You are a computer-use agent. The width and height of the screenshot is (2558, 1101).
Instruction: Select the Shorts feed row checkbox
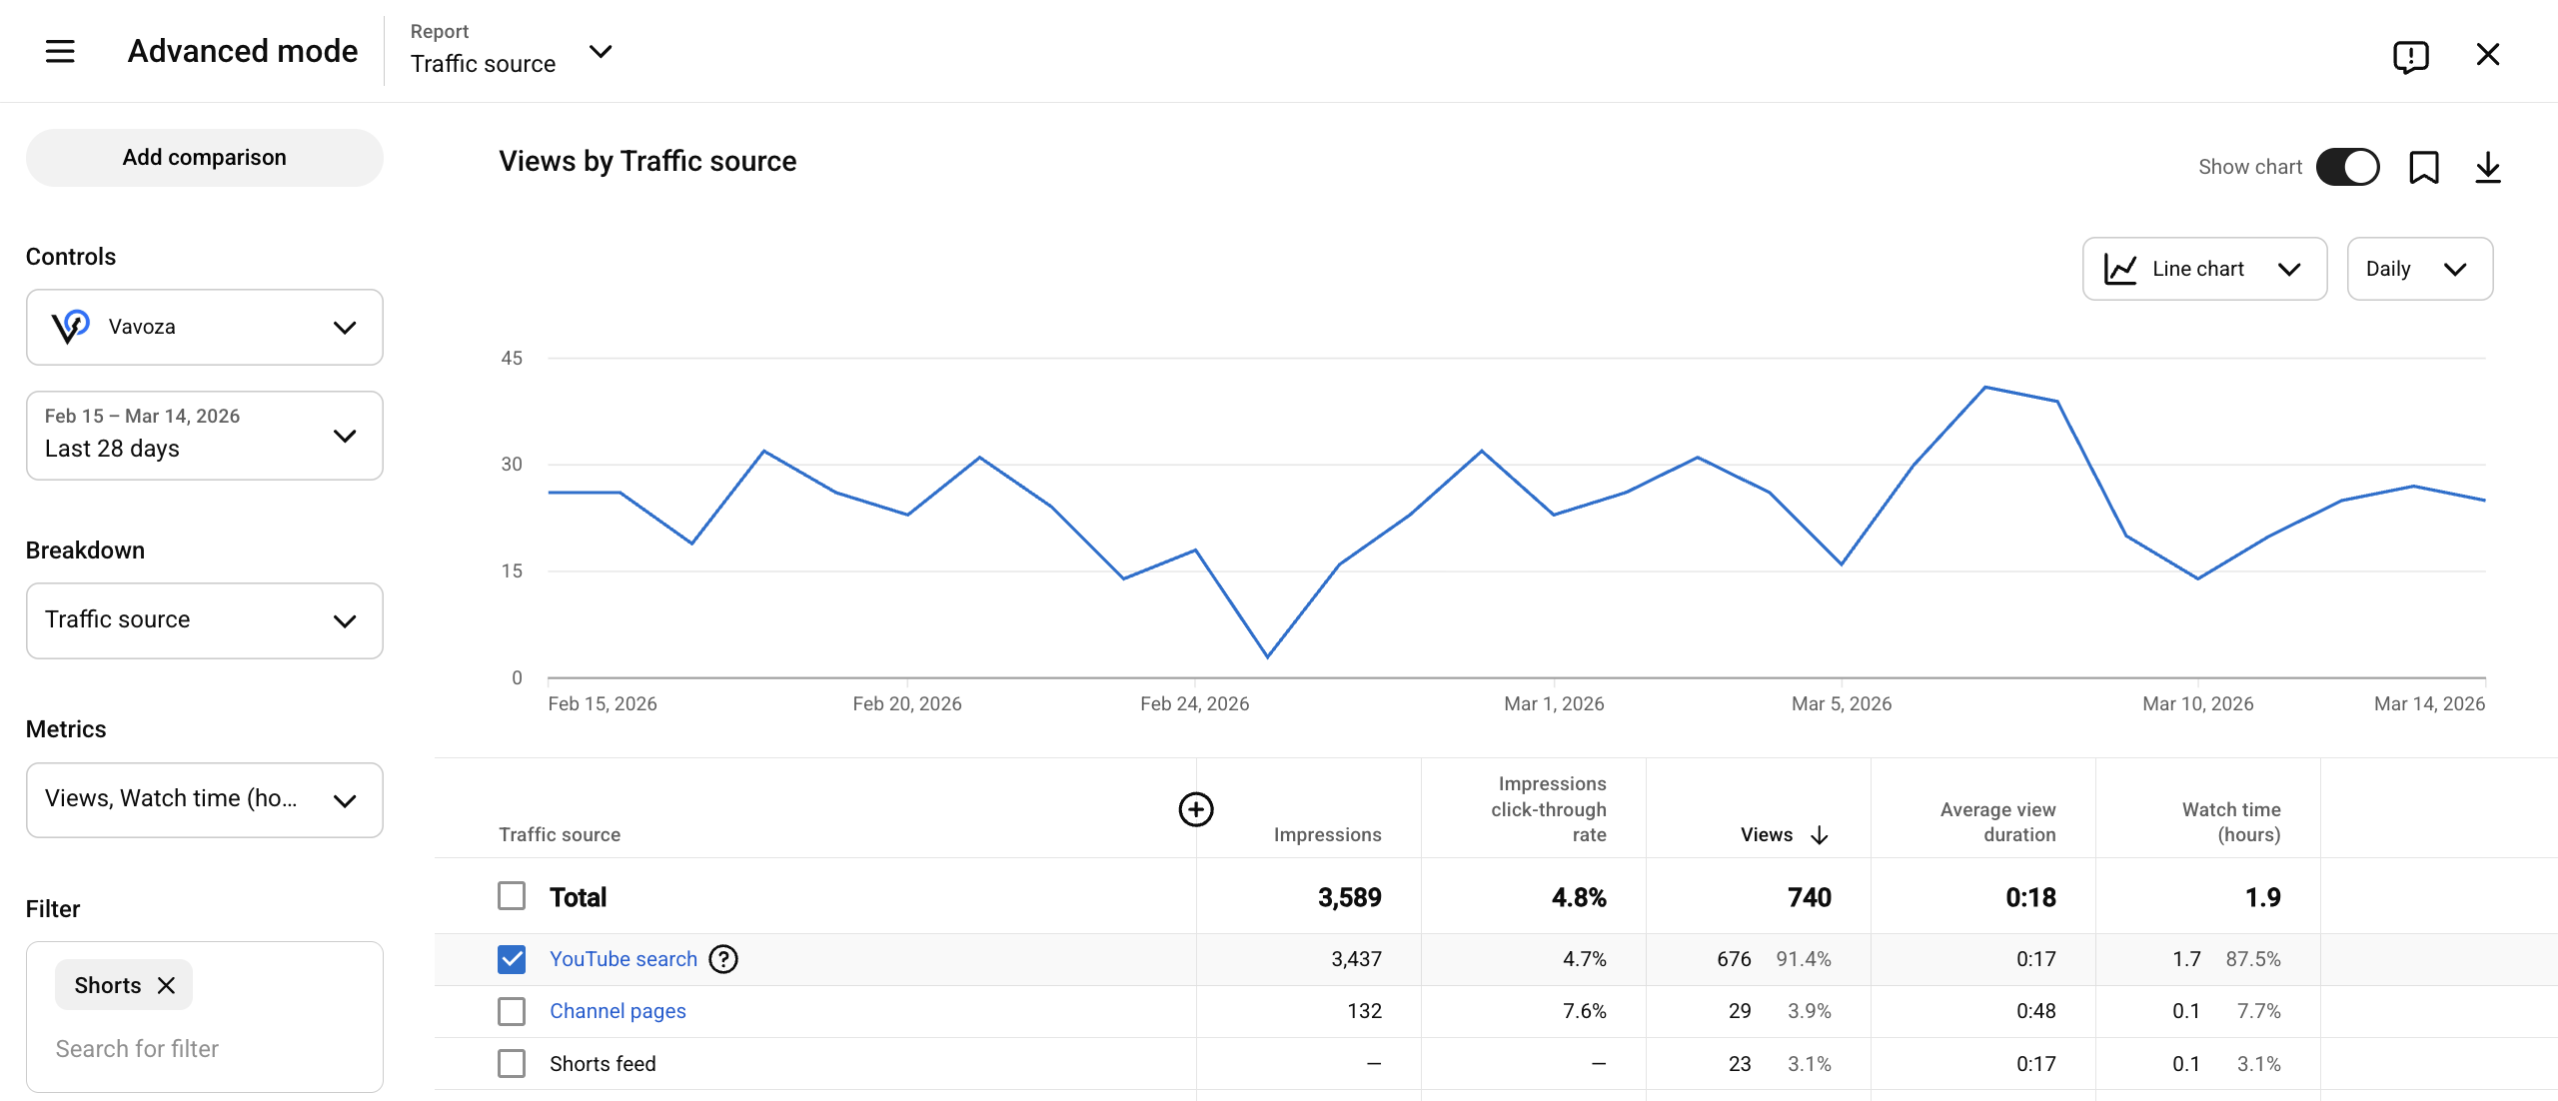(512, 1063)
